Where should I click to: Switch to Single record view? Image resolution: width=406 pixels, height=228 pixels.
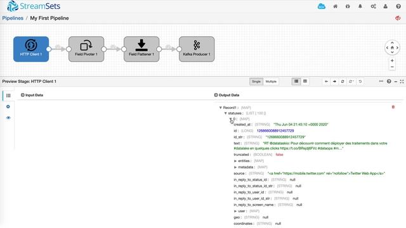(256, 82)
